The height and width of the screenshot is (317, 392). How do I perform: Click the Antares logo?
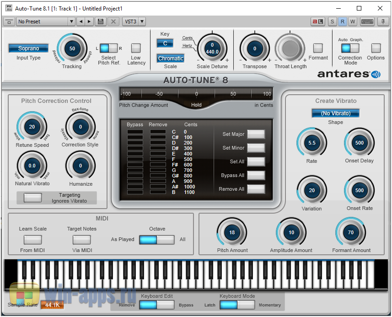pyautogui.click(x=349, y=74)
